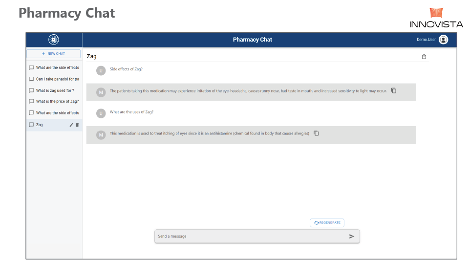
Task: Open "What is zag used for ?" chat
Action: tap(55, 90)
